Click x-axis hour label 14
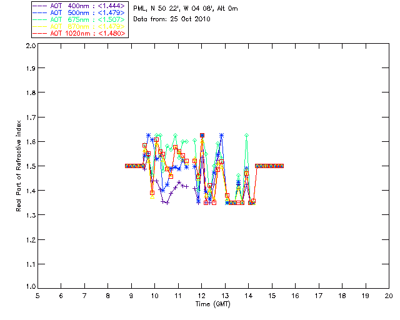Image resolution: width=400 pixels, height=320 pixels. click(x=249, y=296)
